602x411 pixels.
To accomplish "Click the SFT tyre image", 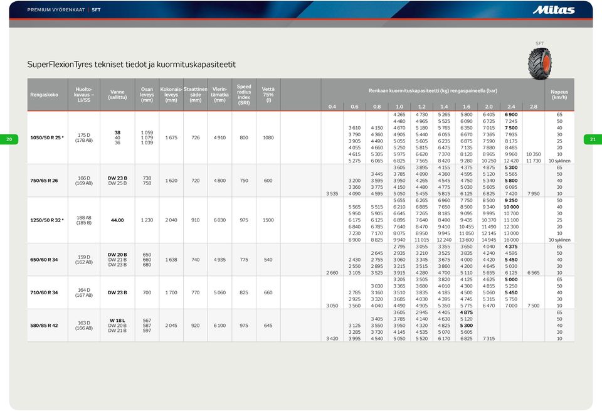I will (540, 63).
